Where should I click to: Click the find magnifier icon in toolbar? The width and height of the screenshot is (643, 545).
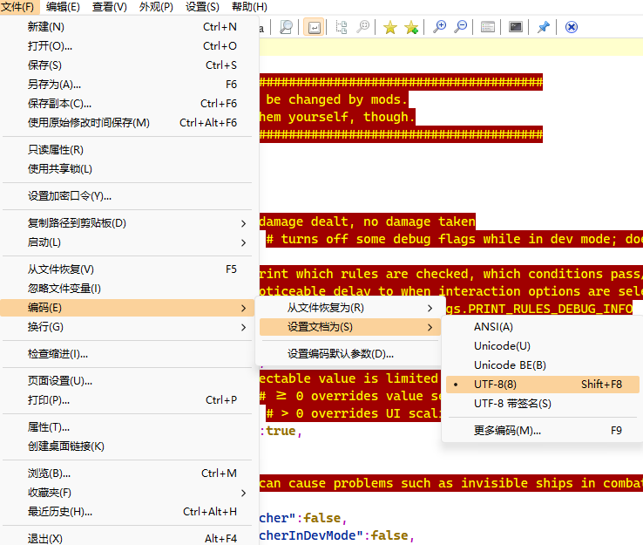click(x=286, y=28)
